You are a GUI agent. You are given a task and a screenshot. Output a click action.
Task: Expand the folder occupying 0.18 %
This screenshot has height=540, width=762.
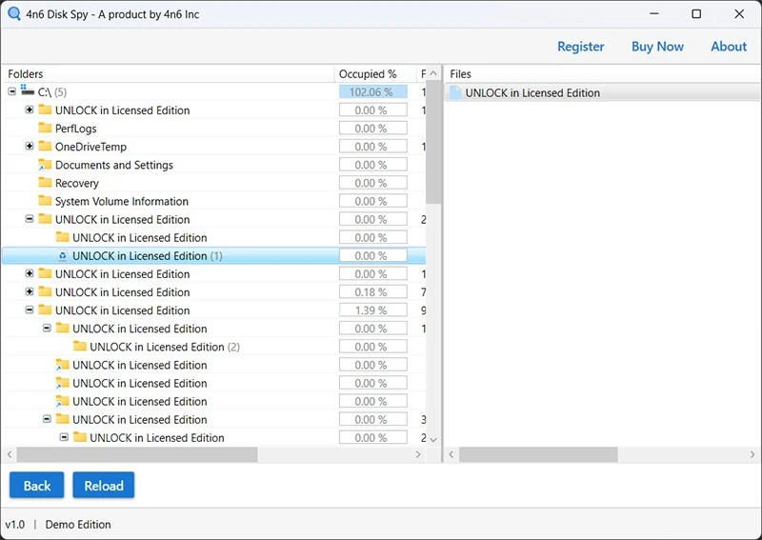[30, 291]
